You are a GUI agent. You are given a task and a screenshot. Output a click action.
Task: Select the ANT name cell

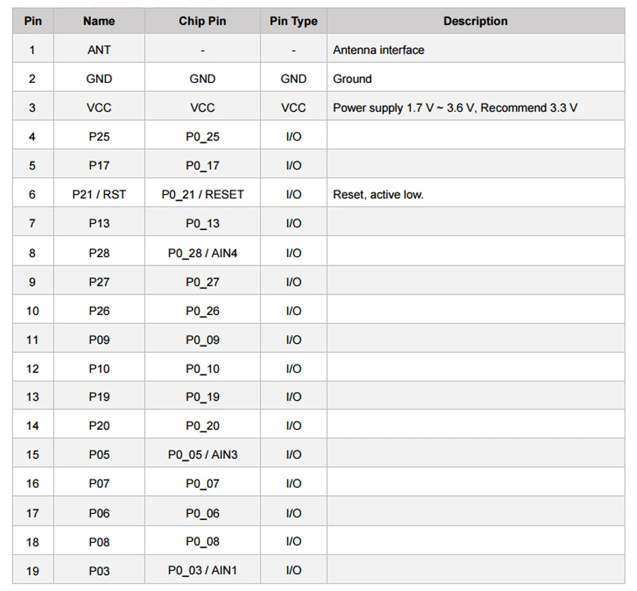99,50
